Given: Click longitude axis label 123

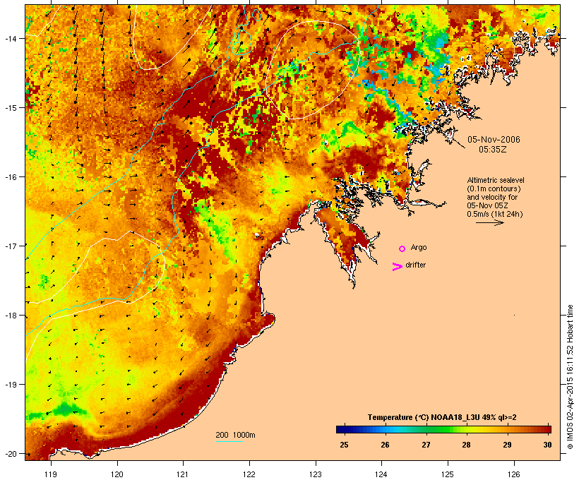Looking at the screenshot, I should pyautogui.click(x=316, y=474).
